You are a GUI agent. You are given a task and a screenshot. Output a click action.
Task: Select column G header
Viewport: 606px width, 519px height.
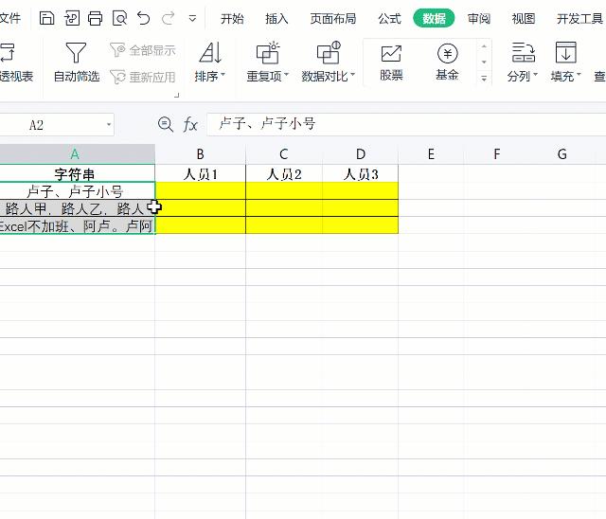(x=561, y=153)
